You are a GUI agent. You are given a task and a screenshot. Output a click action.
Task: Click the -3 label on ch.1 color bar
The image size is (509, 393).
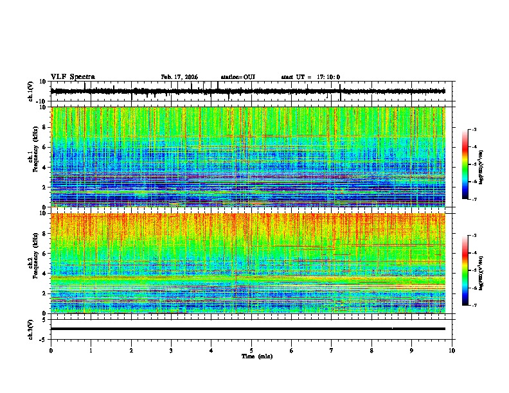click(474, 130)
